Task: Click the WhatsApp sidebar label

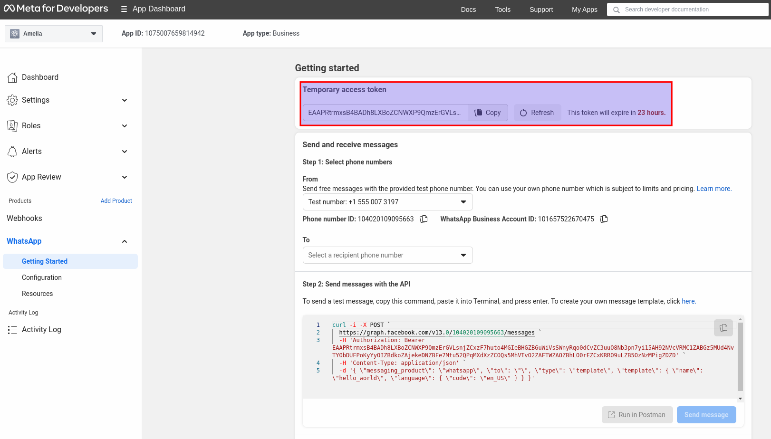Action: [24, 241]
